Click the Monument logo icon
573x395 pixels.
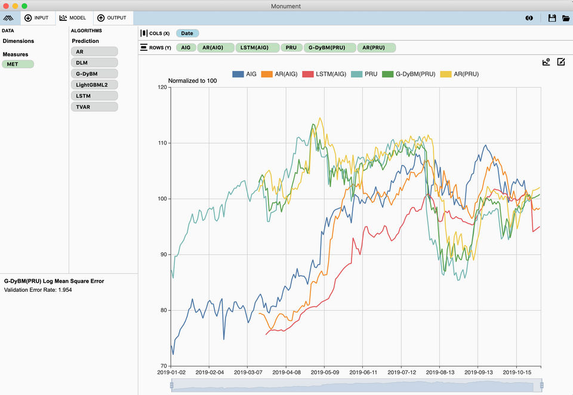coord(8,18)
